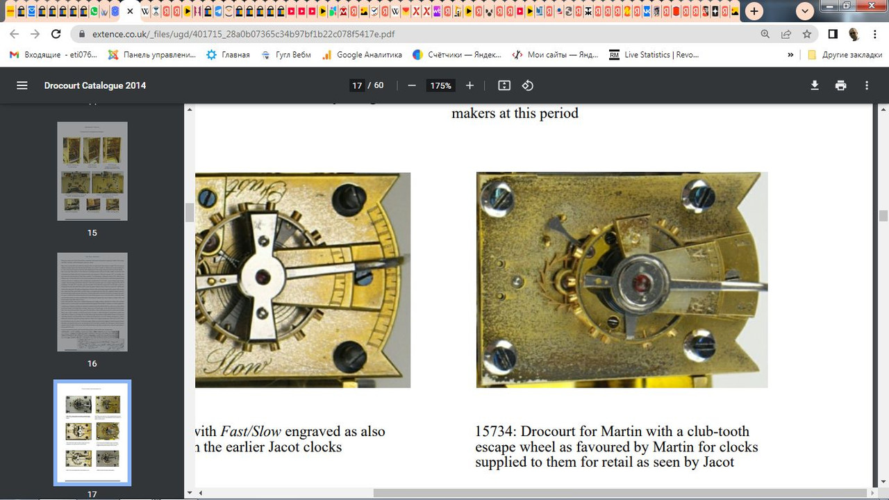Edit the PDF page number field
This screenshot has height=500, width=889.
(357, 85)
